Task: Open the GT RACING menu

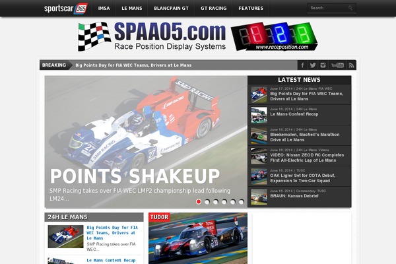Action: [213, 9]
